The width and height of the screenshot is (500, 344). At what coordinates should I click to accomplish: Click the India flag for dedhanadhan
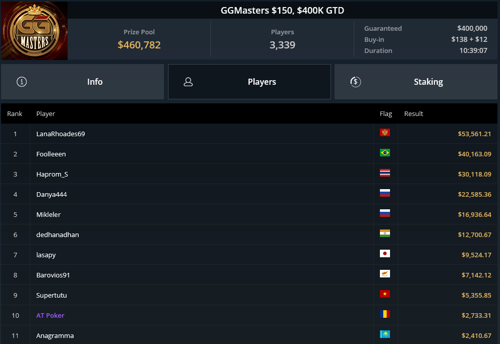click(385, 234)
